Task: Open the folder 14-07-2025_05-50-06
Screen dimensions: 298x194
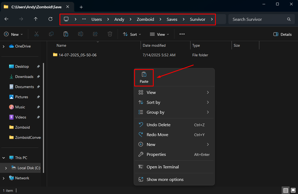Action: click(77, 55)
